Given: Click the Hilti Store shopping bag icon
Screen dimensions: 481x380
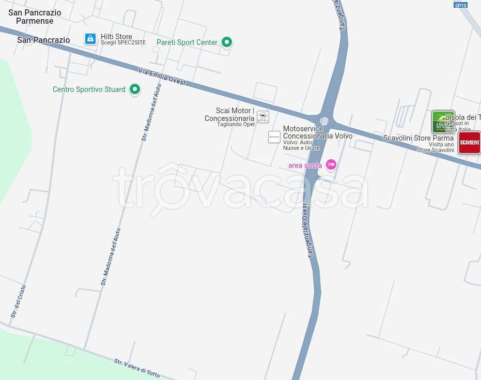Looking at the screenshot, I should pos(90,39).
